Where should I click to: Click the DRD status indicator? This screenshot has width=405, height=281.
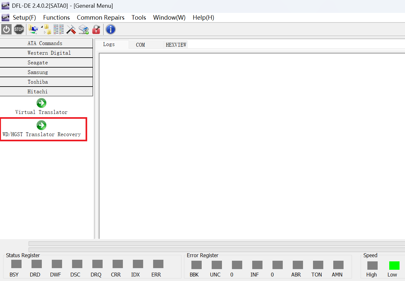[x=37, y=264]
